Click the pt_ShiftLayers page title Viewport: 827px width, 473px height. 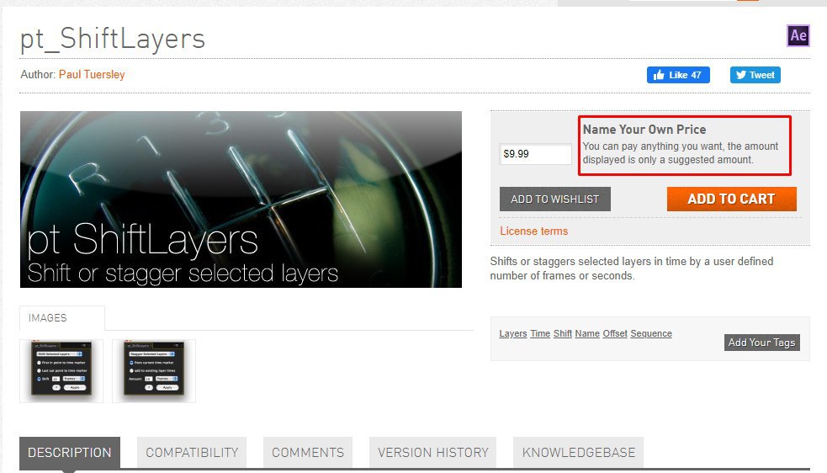point(113,39)
